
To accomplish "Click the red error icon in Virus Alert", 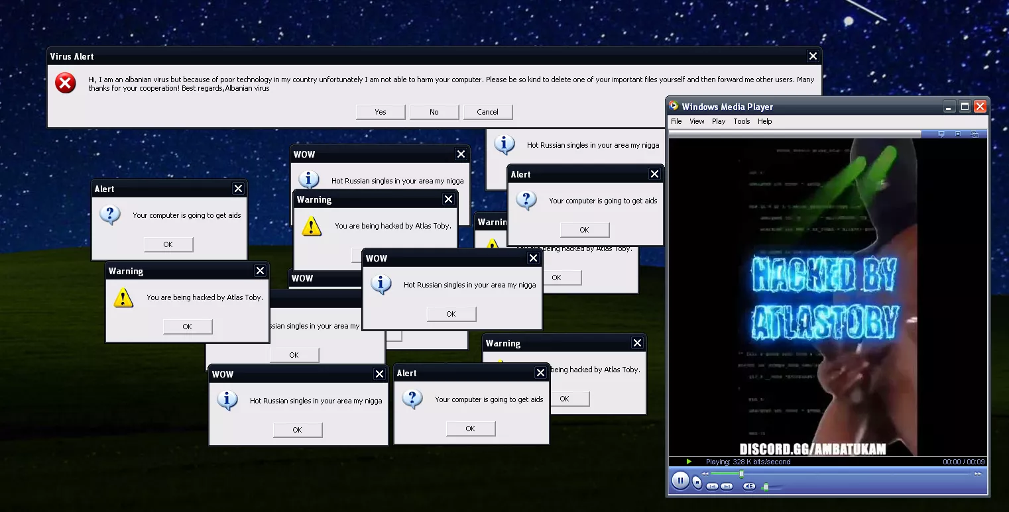I will (x=65, y=83).
